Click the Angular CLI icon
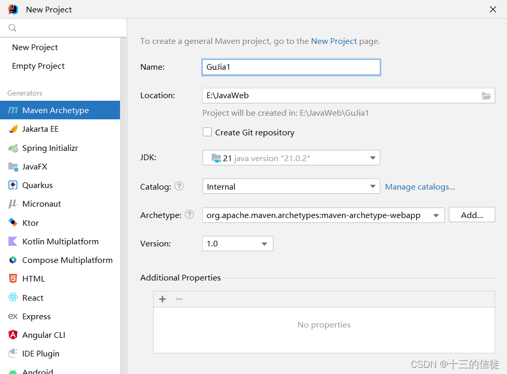 pos(13,335)
